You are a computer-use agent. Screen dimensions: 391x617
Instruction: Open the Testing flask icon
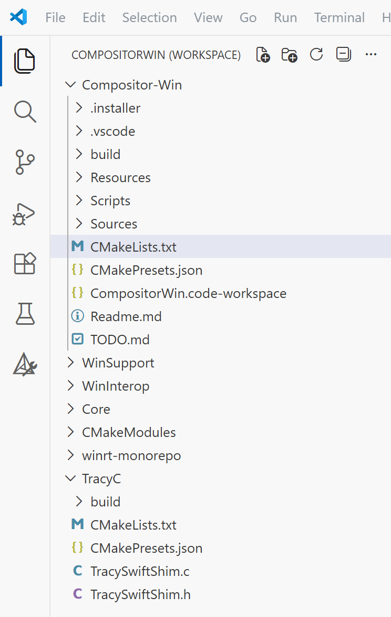pyautogui.click(x=25, y=314)
